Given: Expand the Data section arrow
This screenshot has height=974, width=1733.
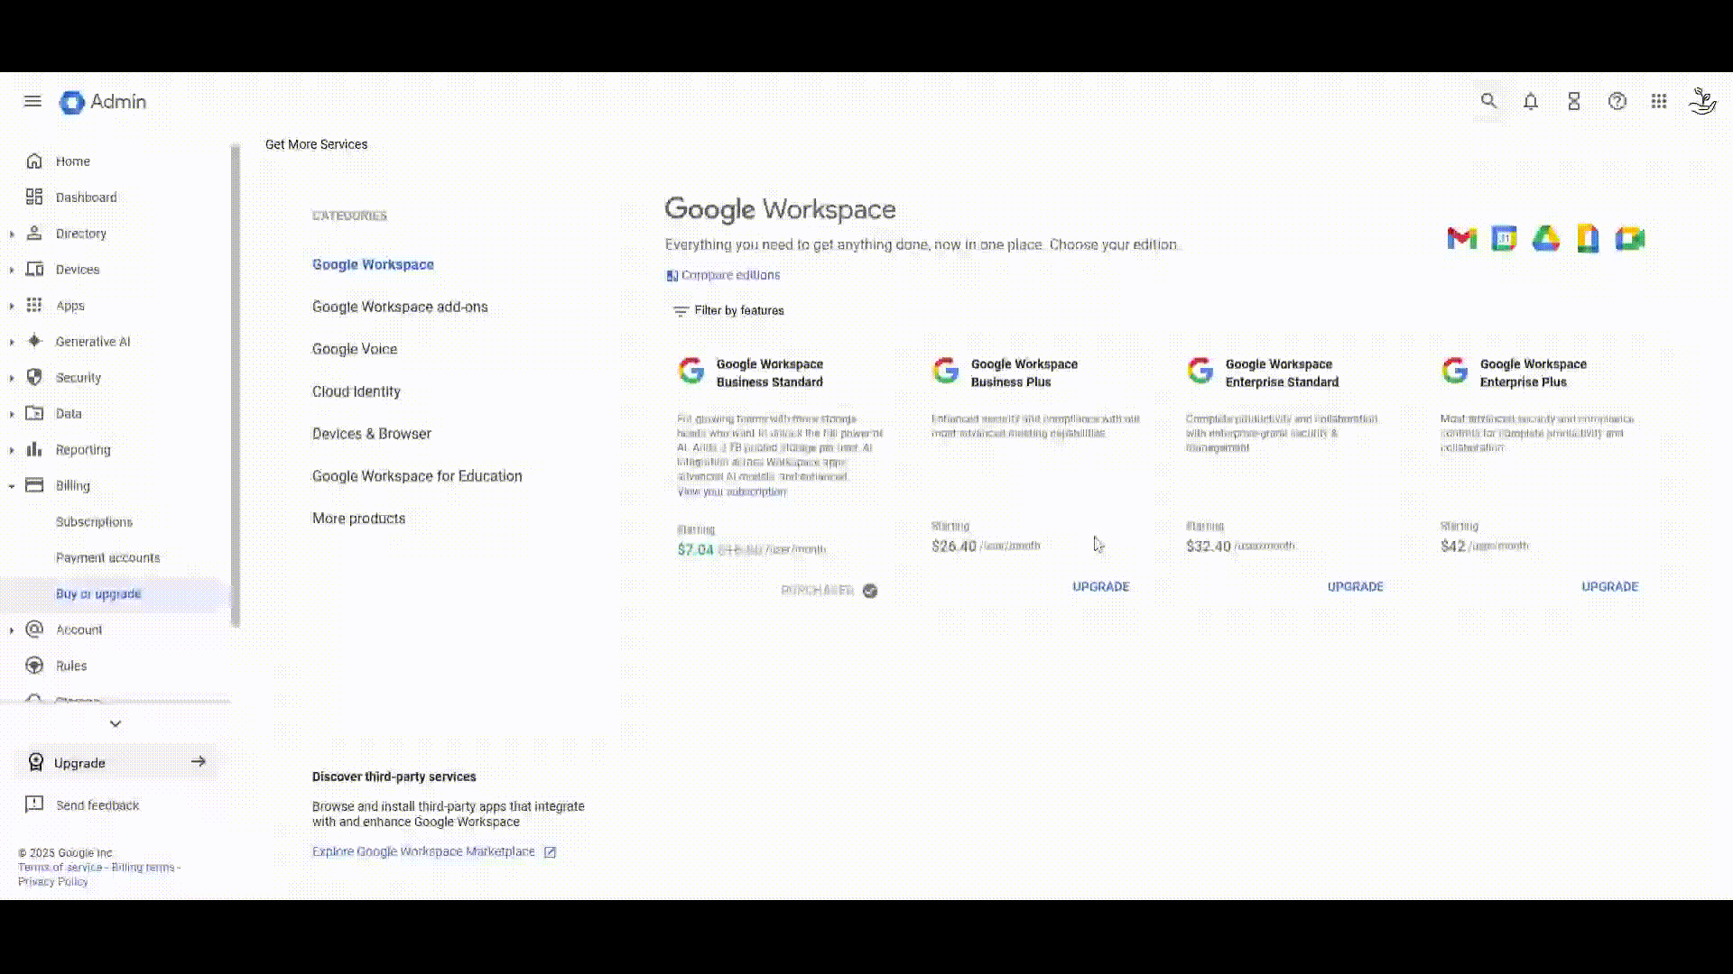Looking at the screenshot, I should (x=12, y=415).
